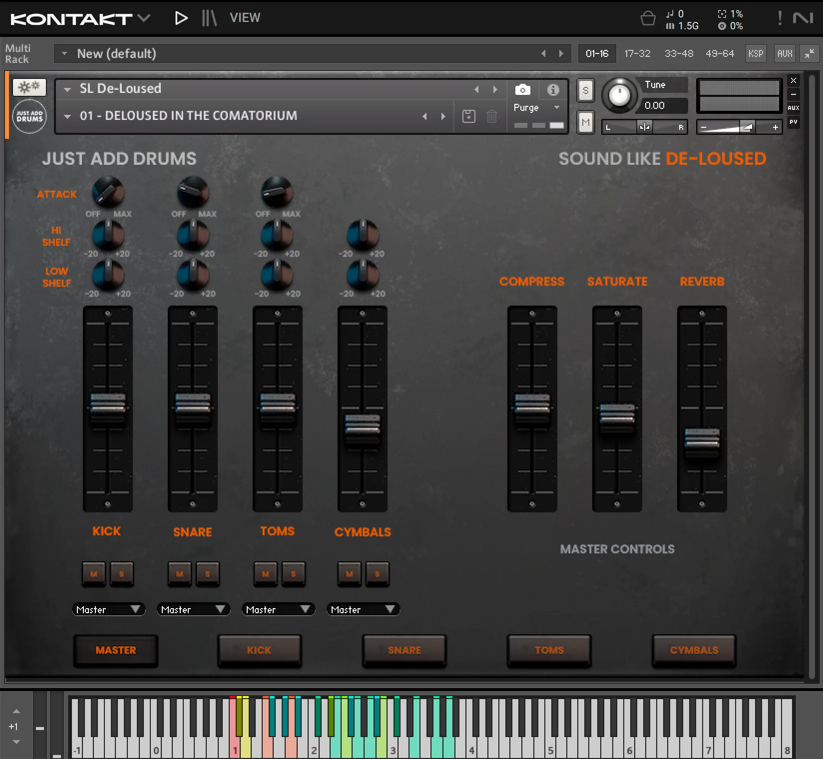Click the Native Instruments logo
This screenshot has width=823, height=759.
click(804, 18)
